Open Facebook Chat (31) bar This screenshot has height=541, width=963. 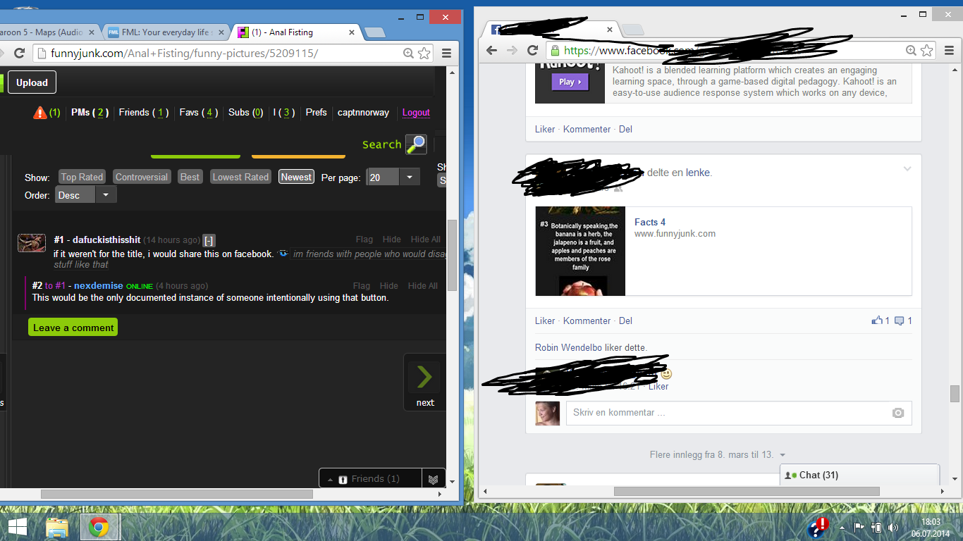[860, 475]
